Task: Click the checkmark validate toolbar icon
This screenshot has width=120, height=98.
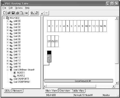Action: click(x=42, y=13)
